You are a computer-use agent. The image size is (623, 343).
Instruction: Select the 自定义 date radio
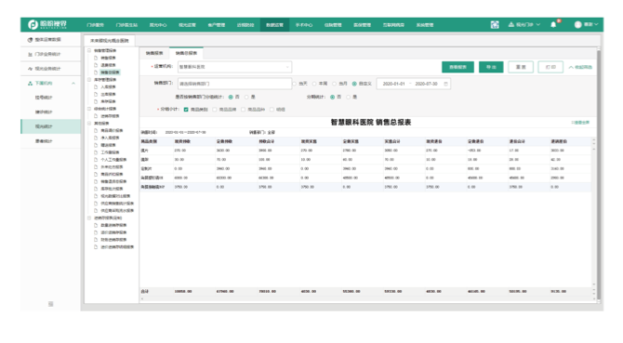pos(354,84)
